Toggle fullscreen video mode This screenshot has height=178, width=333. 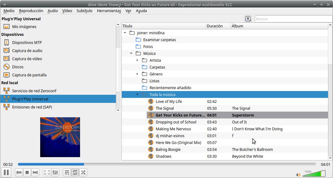coord(47,172)
